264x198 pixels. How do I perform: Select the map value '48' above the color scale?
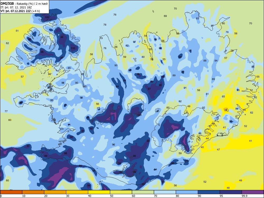(x=228, y=188)
